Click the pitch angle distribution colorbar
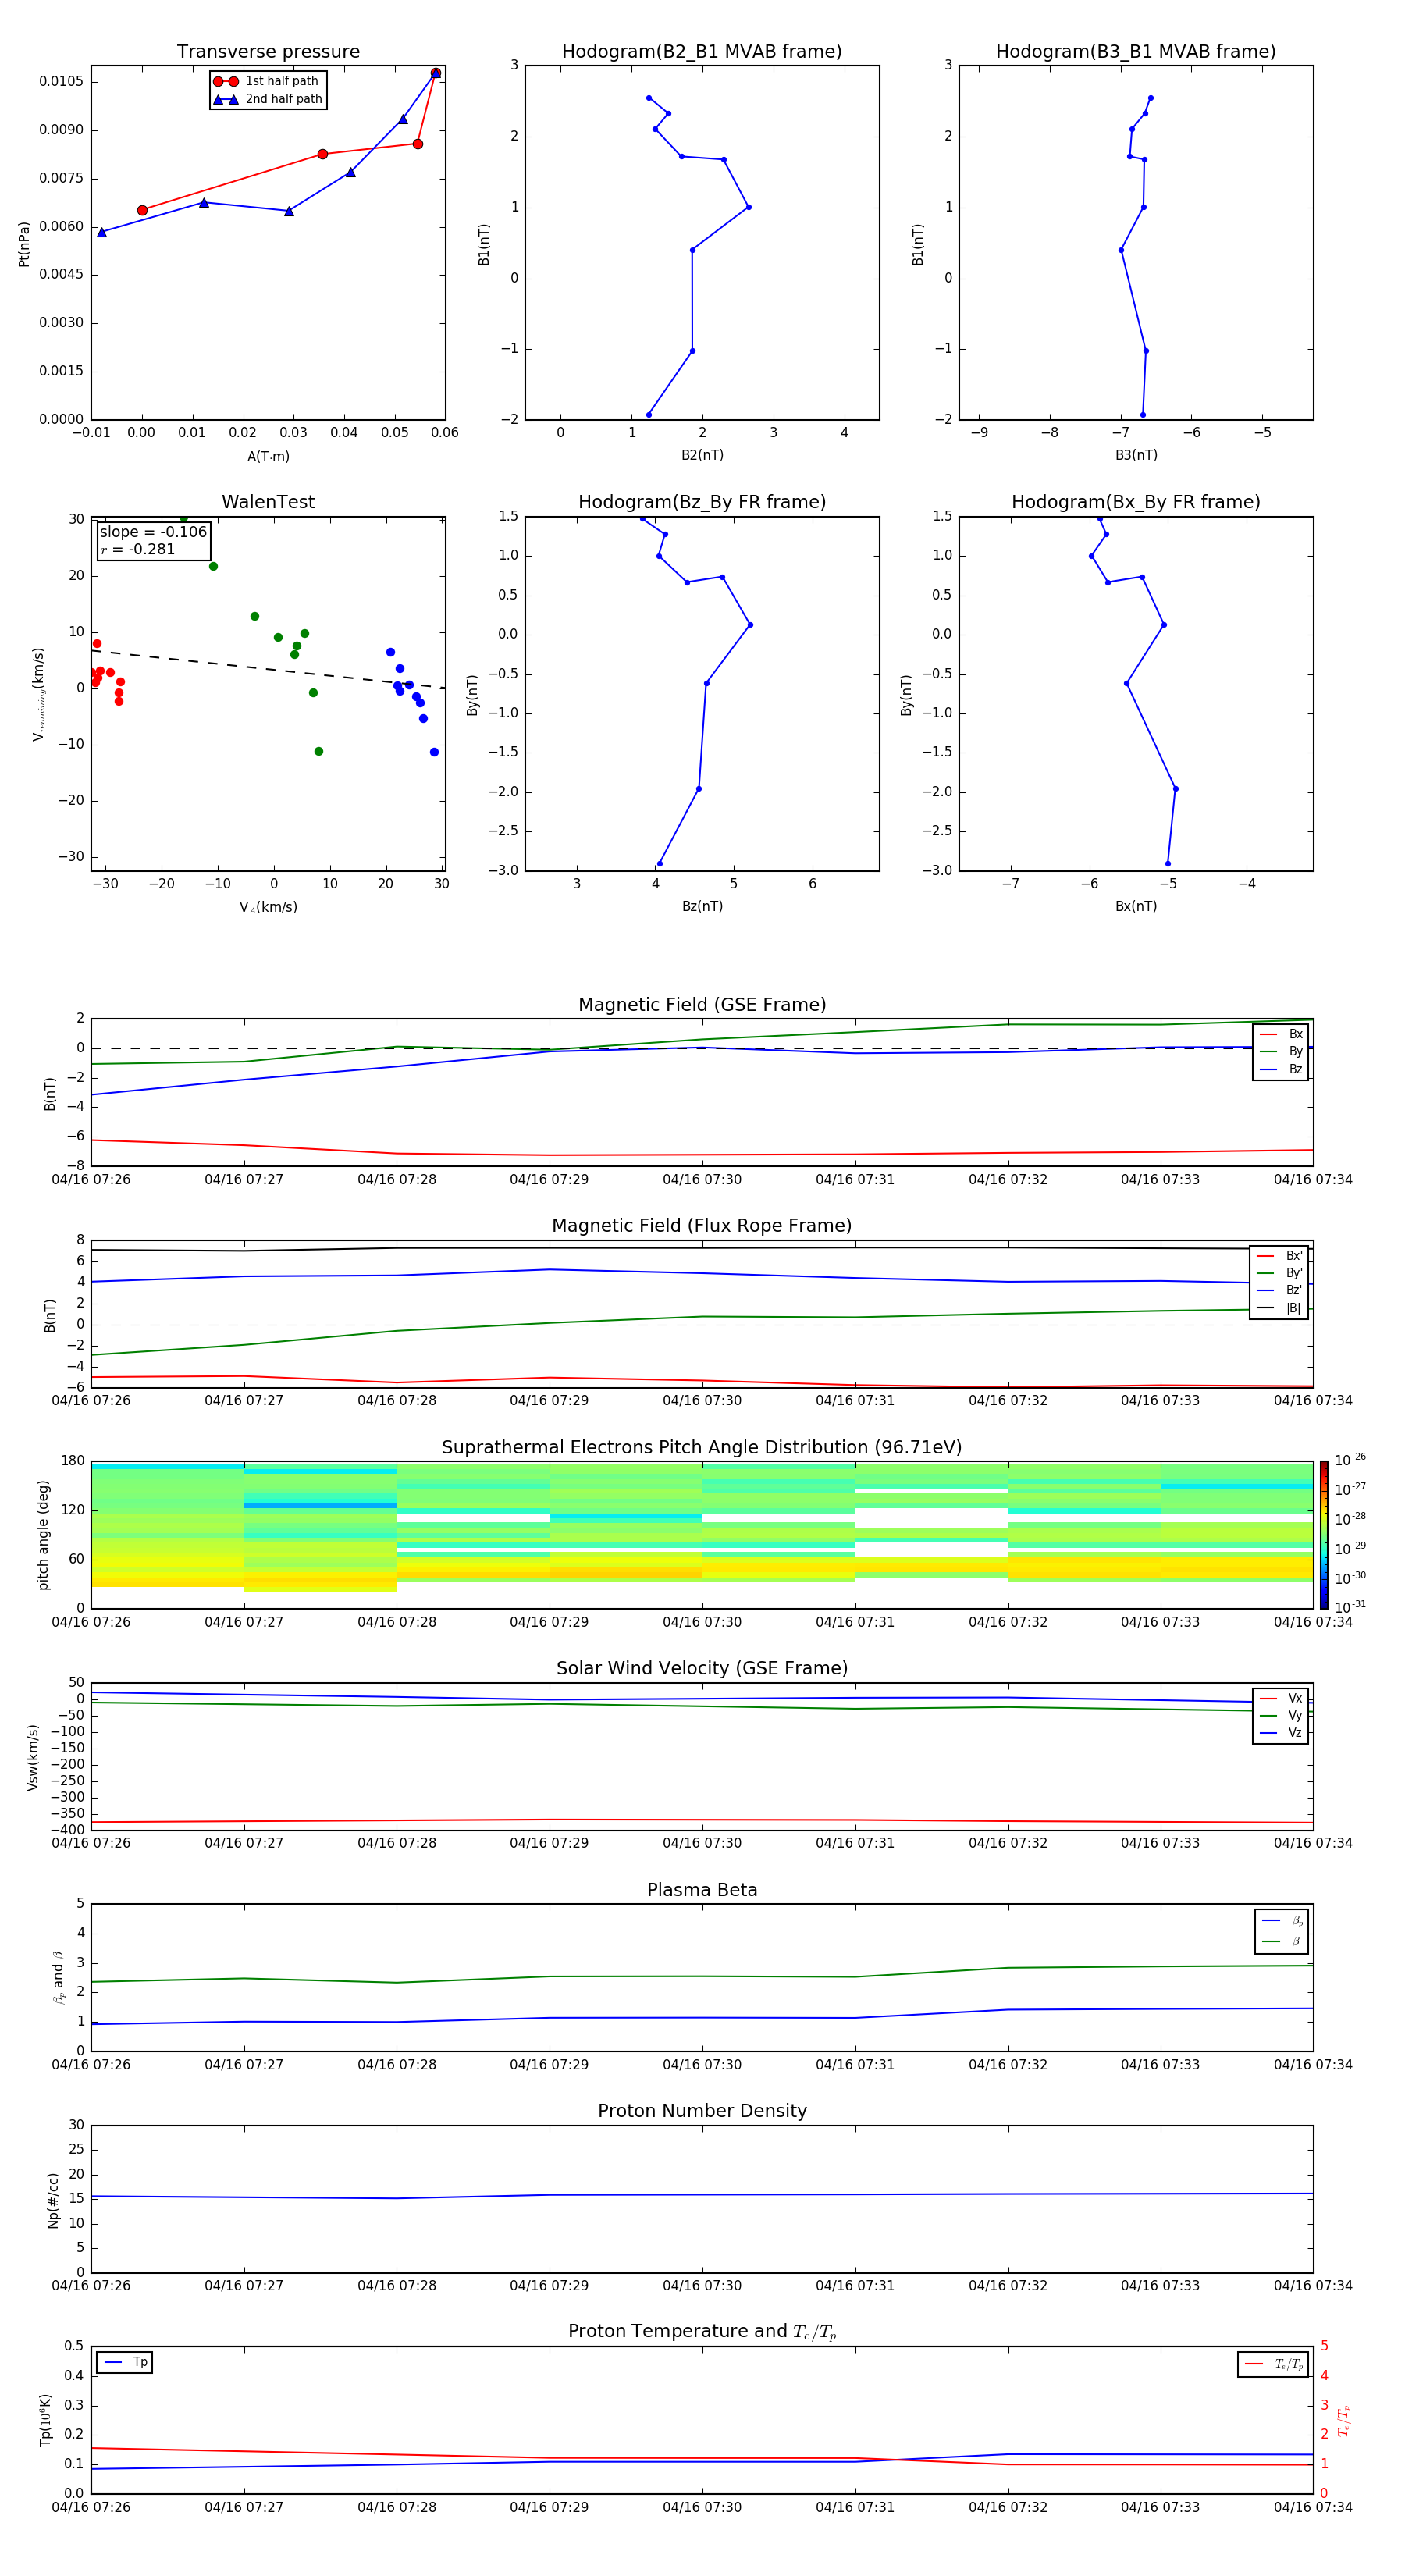The image size is (1405, 2576). click(1323, 1534)
